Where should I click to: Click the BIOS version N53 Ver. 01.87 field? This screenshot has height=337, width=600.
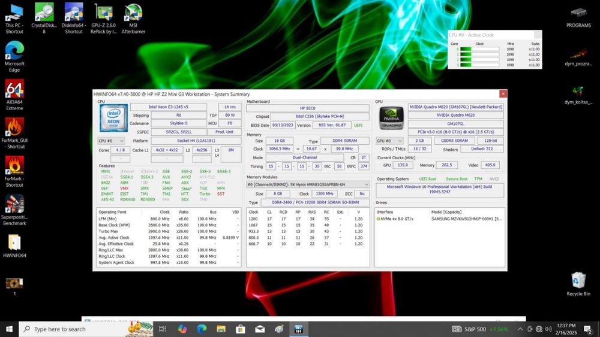click(x=332, y=125)
